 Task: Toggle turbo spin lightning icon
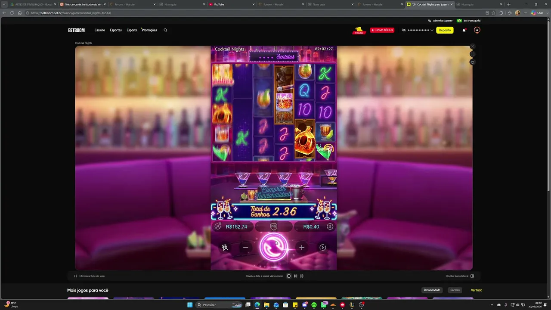225,248
